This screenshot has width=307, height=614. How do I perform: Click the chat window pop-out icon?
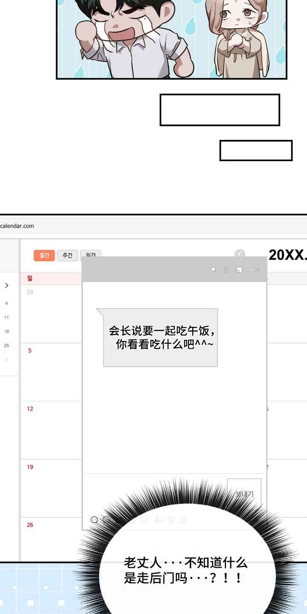click(239, 270)
